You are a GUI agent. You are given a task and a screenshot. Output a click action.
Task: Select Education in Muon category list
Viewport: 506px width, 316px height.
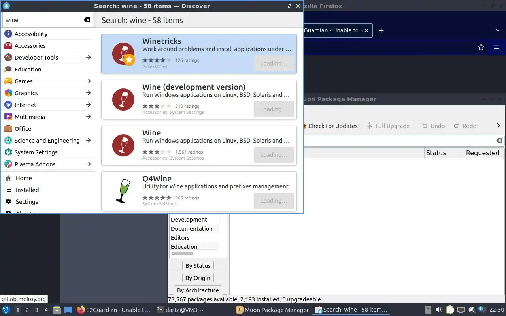click(x=194, y=247)
